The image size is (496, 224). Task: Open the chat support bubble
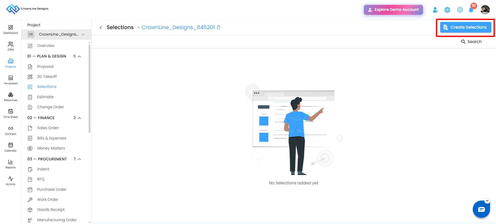pyautogui.click(x=481, y=209)
